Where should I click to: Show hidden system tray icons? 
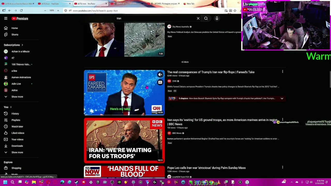291,182
